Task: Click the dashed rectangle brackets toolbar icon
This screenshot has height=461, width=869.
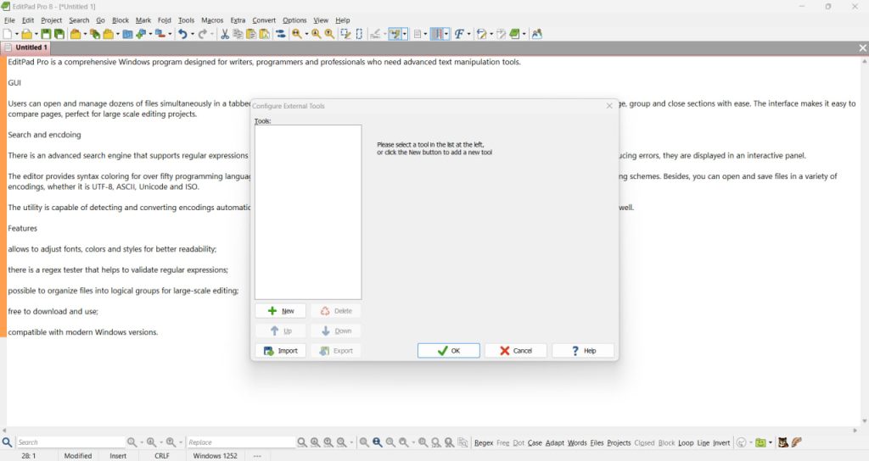Action: click(359, 34)
